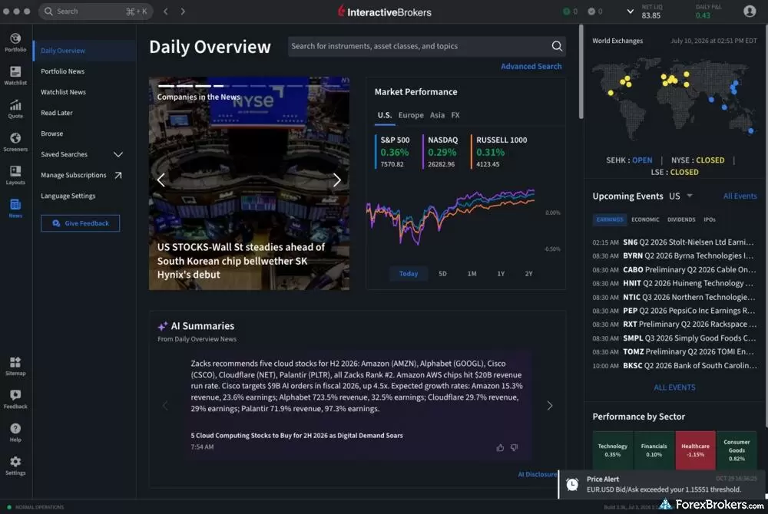Give thumbs down to AI summary

coord(515,447)
